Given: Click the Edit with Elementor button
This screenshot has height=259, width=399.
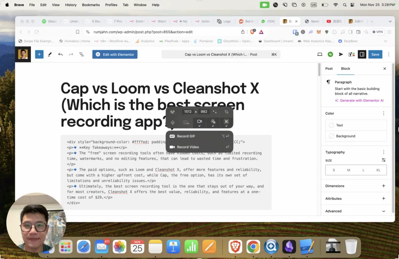Looking at the screenshot, I should click(115, 55).
